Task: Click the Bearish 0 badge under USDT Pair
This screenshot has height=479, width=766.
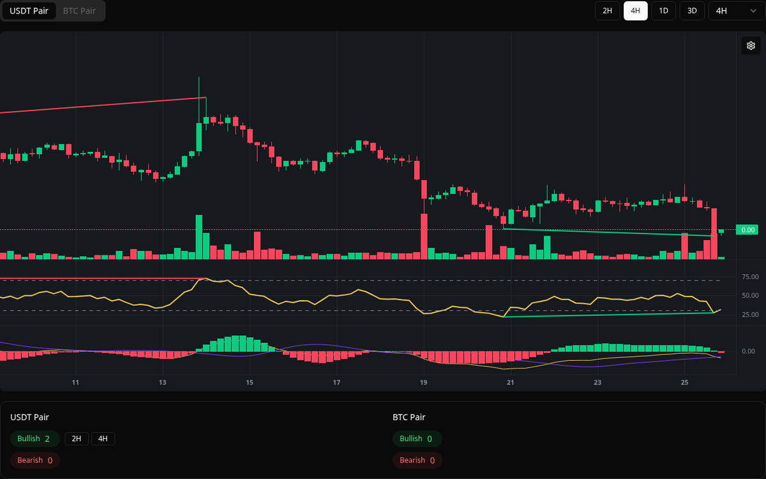Action: [34, 460]
